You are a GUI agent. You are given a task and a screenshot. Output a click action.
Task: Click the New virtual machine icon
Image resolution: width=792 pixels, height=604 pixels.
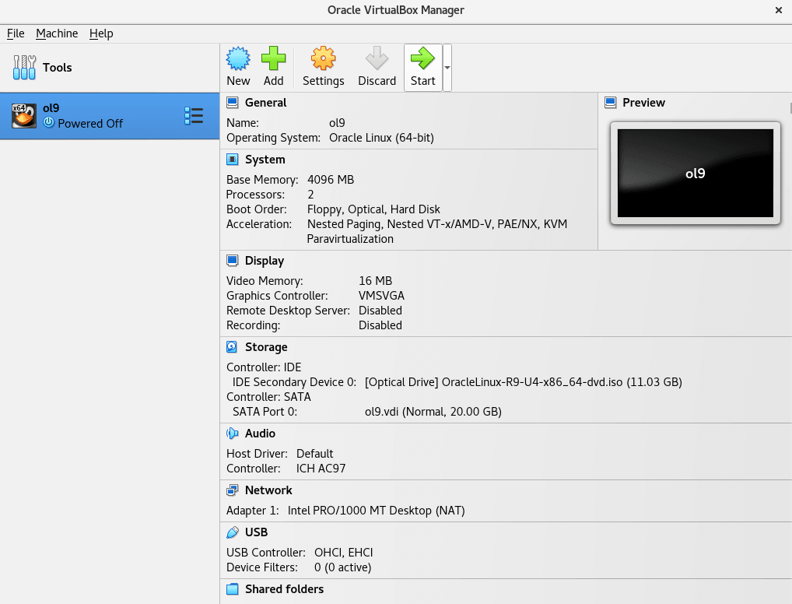(x=238, y=58)
